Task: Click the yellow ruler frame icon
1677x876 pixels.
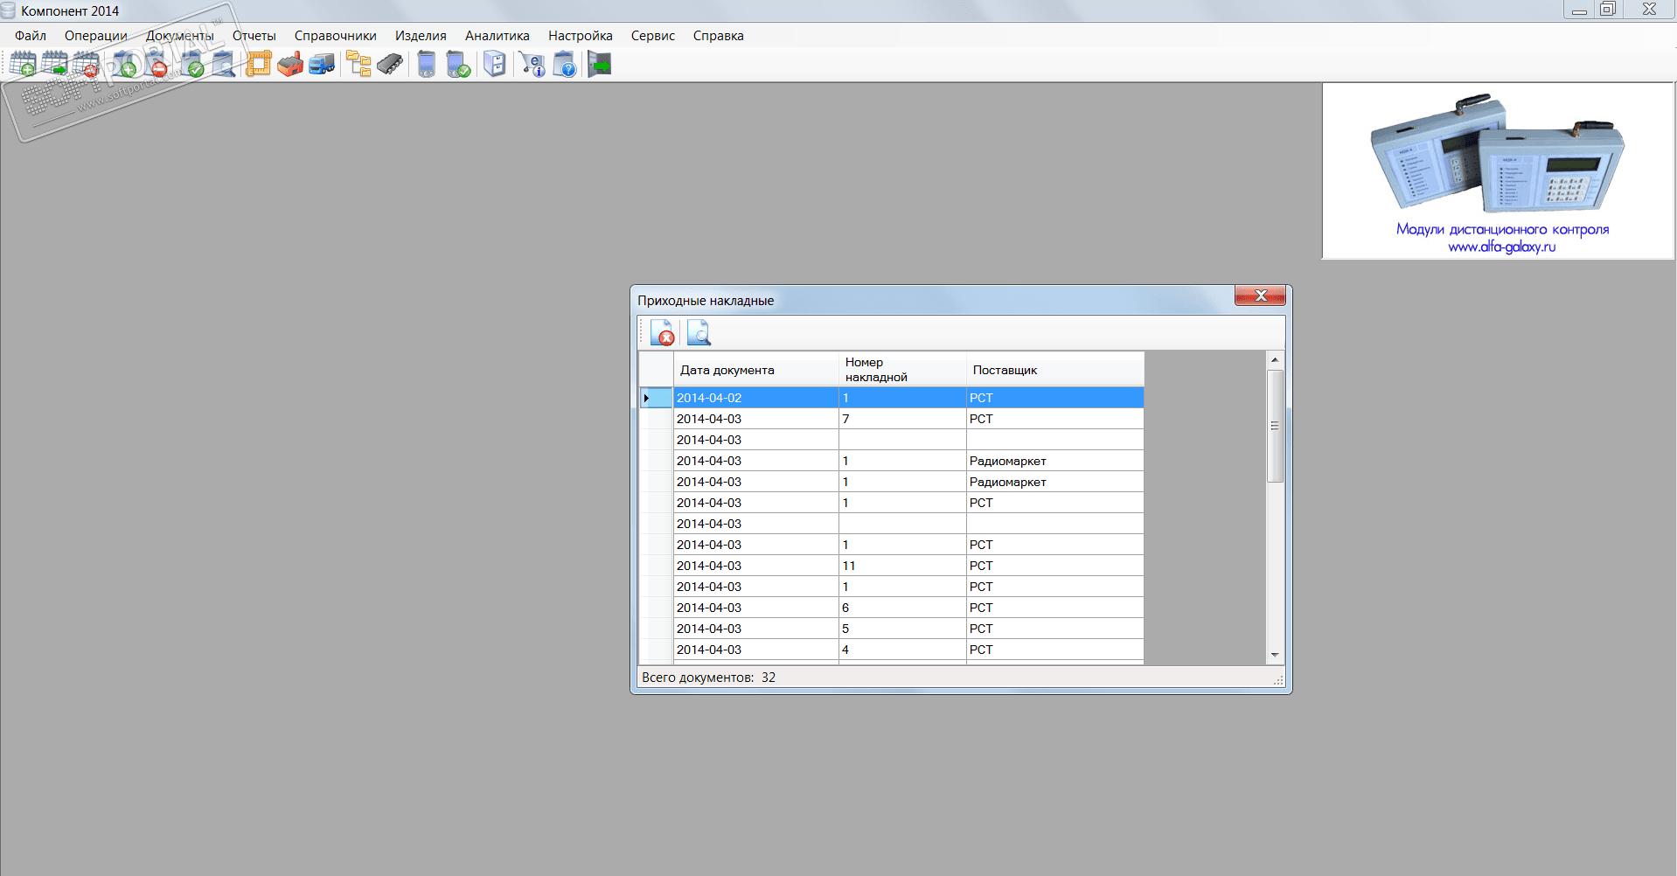Action: pos(259,65)
